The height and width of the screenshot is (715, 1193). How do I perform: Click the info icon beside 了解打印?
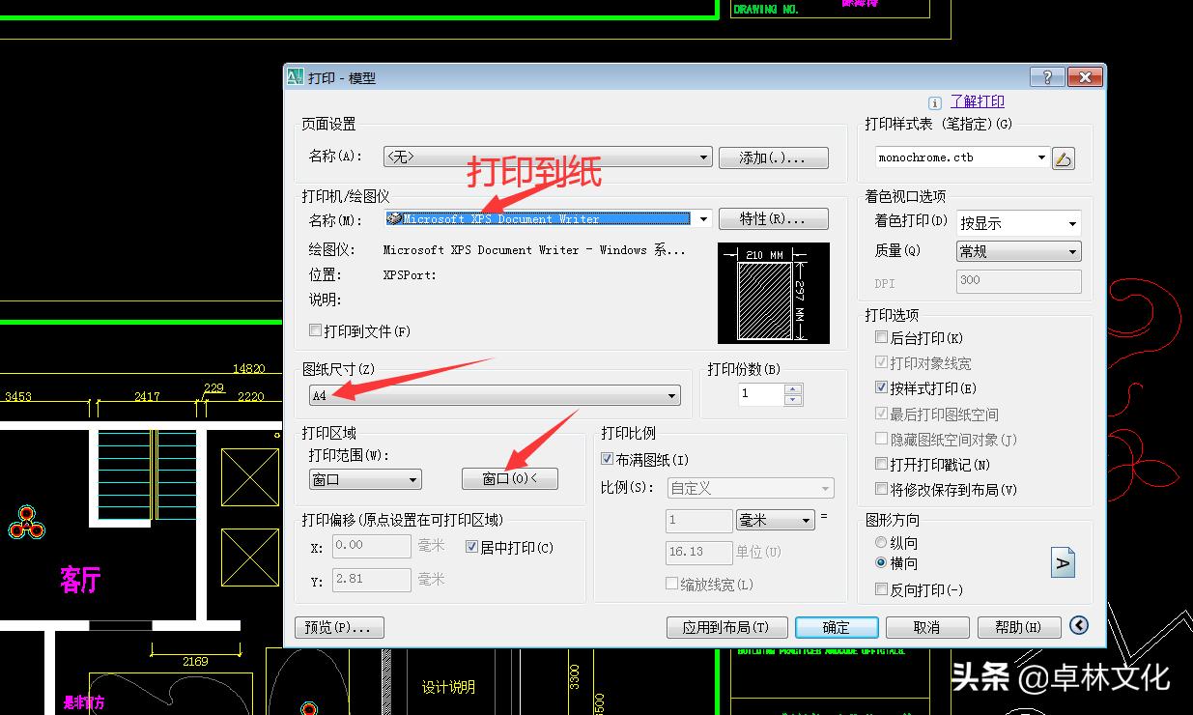pos(934,101)
